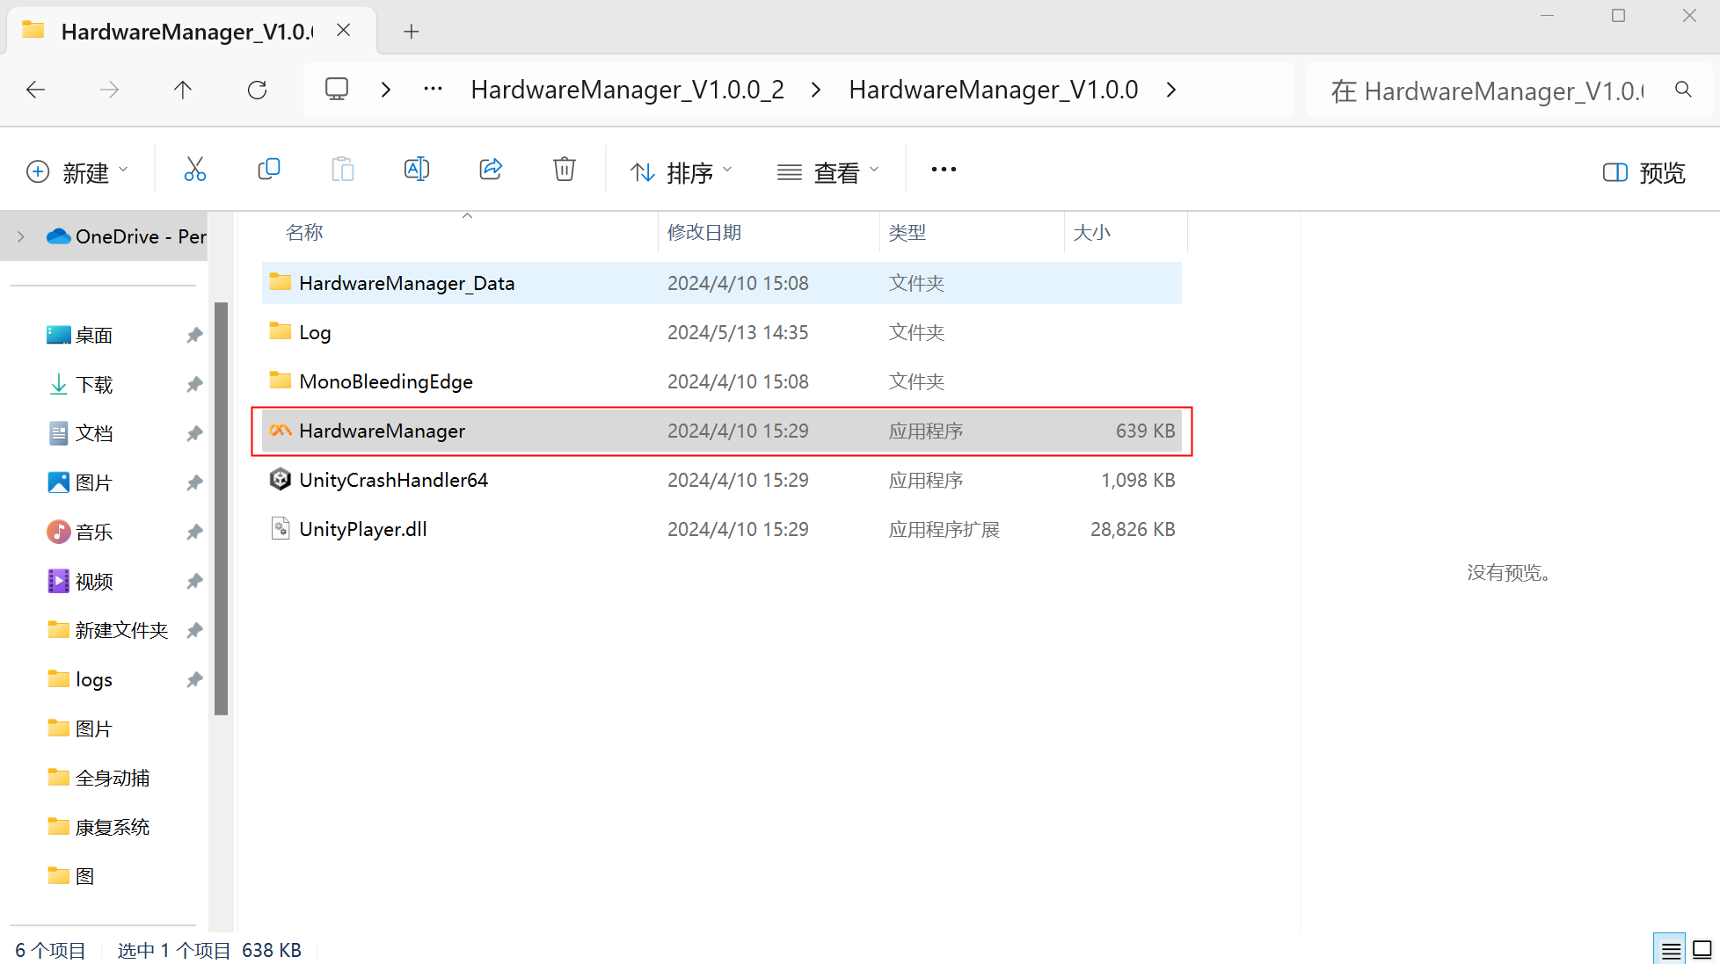Toggle the 预览 preview pane
Screen dimensions: 1720x964
pos(1643,172)
